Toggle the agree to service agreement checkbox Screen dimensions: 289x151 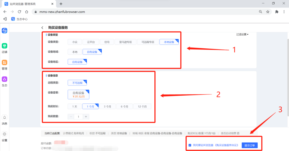(190, 145)
